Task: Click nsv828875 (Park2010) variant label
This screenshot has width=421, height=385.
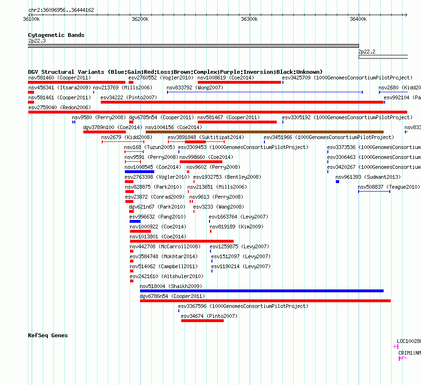Action: pos(153,187)
